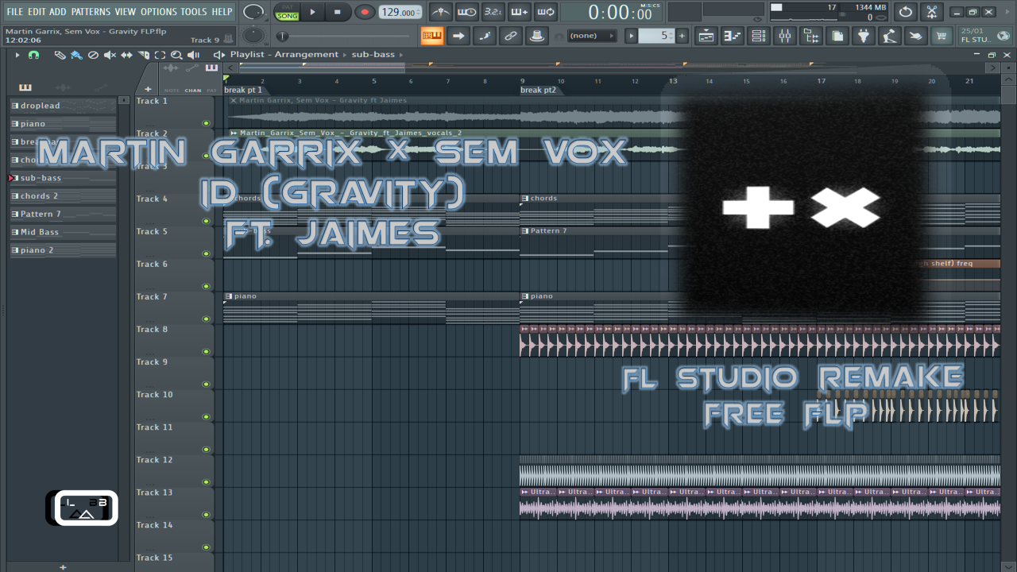Open the content library cart icon
1017x572 pixels.
tap(942, 36)
